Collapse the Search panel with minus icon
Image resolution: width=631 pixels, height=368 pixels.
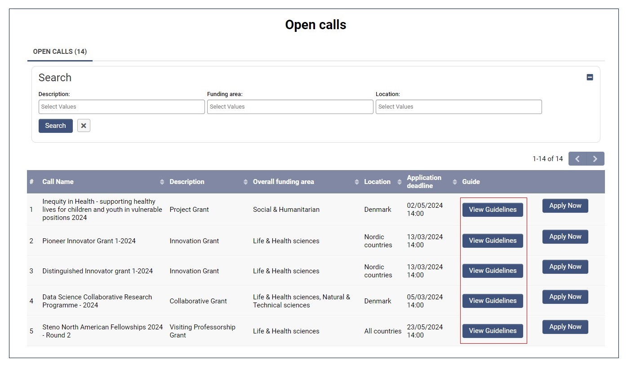click(590, 77)
